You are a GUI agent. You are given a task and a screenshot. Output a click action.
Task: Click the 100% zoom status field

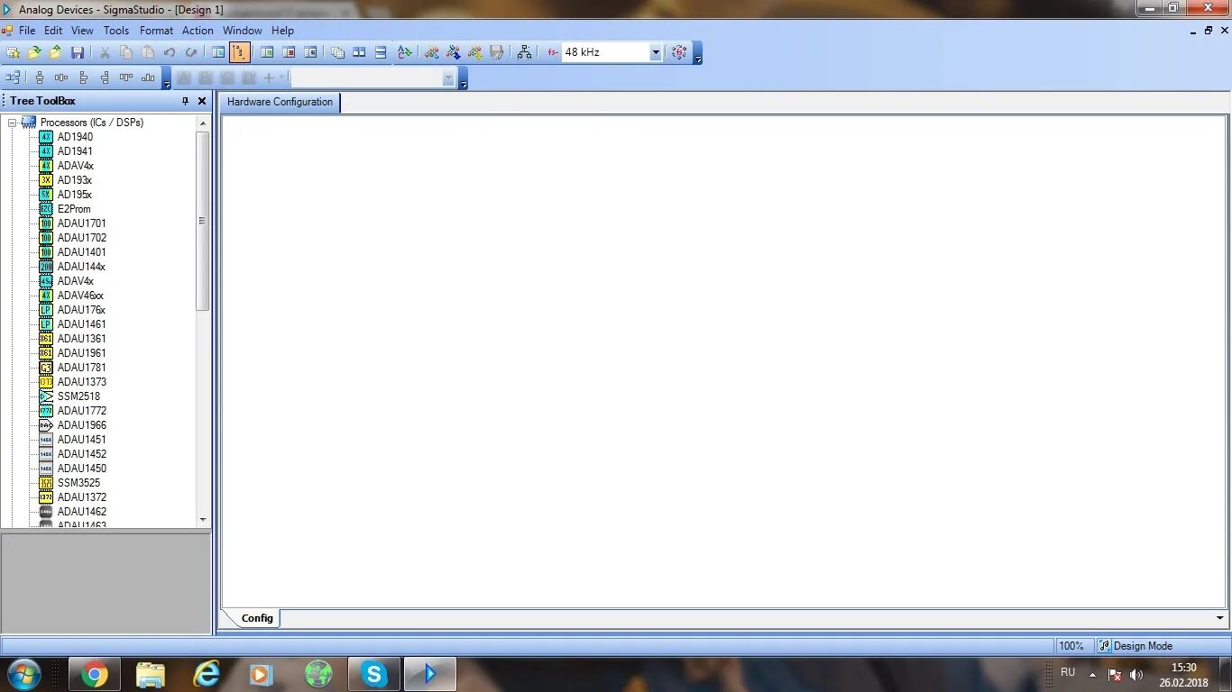(x=1073, y=646)
